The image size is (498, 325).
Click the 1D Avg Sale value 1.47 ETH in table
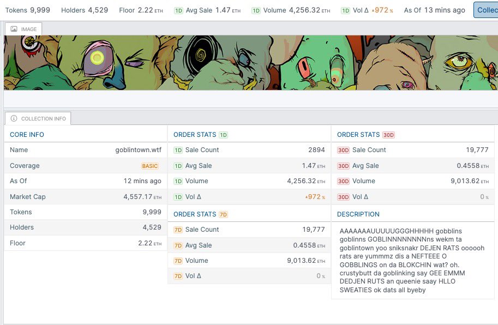point(314,166)
